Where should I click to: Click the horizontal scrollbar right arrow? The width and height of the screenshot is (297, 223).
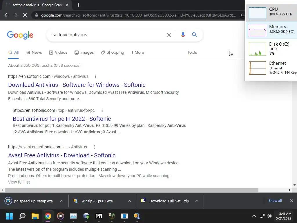point(289,190)
